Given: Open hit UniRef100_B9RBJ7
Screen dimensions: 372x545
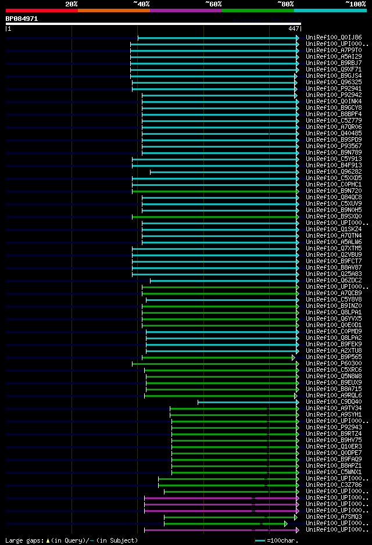Looking at the screenshot, I should click(334, 63).
